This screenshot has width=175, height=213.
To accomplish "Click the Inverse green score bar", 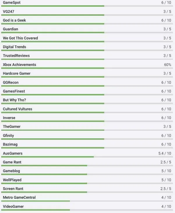I will [53, 121].
